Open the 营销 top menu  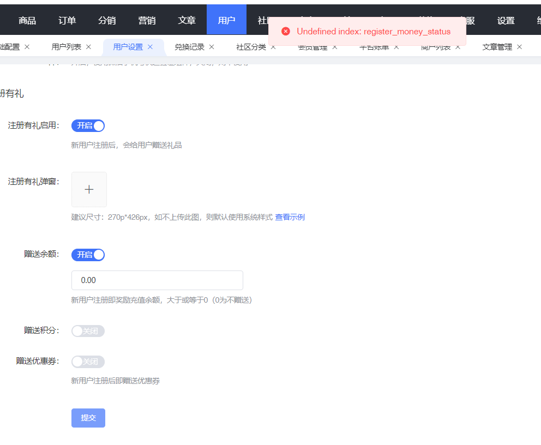click(x=147, y=20)
